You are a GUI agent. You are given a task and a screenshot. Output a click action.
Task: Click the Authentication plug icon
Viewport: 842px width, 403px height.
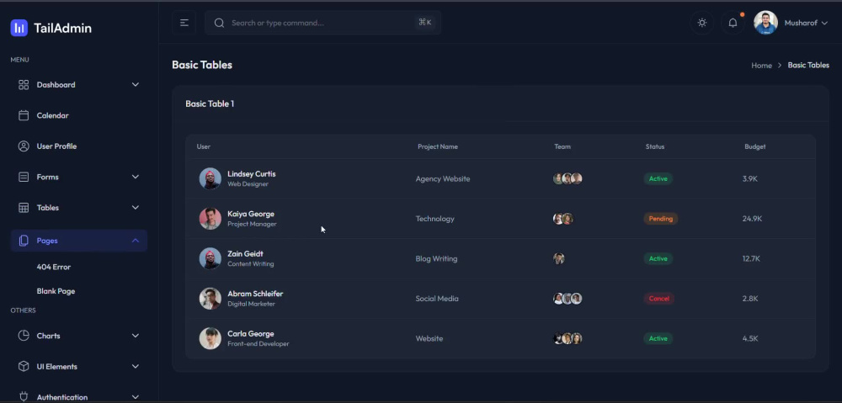24,397
